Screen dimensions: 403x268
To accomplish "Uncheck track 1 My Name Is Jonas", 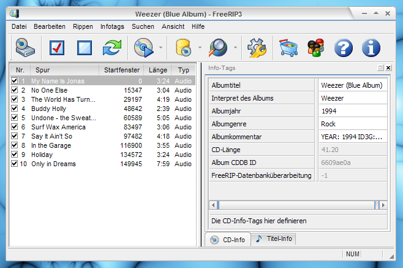I will (x=15, y=81).
